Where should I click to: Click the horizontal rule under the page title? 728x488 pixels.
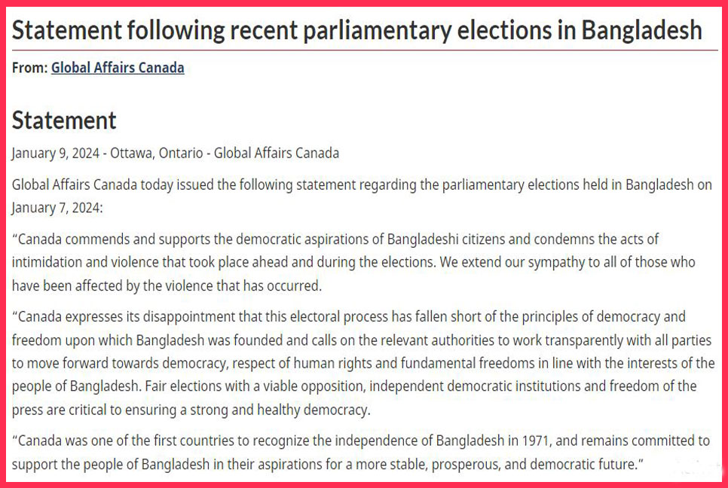click(x=365, y=50)
